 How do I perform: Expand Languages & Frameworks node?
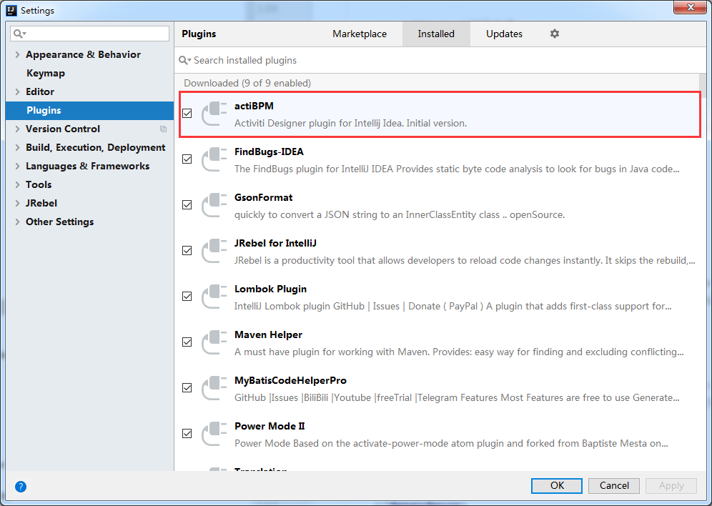click(x=17, y=166)
